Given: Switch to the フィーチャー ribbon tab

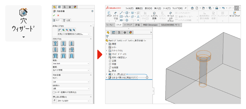Looking at the screenshot, I should 110,25.
